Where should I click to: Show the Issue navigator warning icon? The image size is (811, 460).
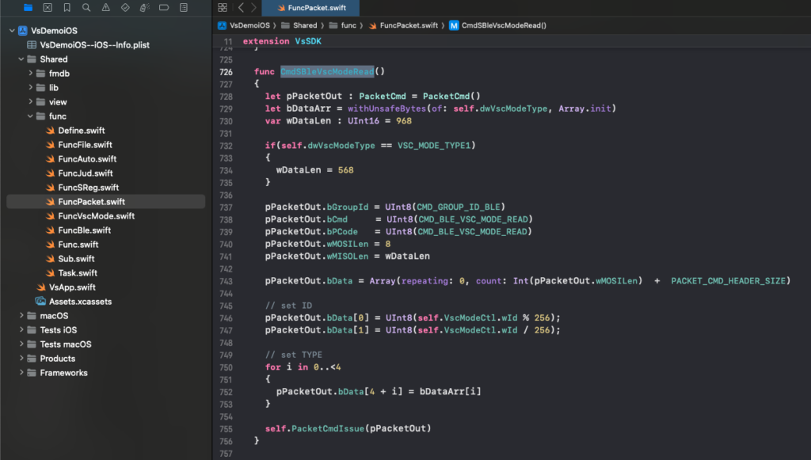[x=105, y=8]
